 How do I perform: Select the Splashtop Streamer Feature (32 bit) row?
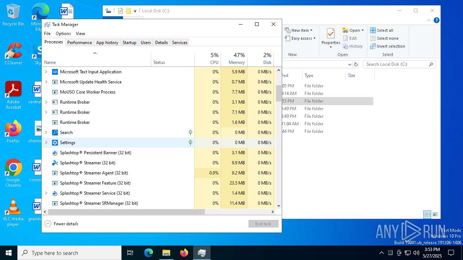[x=158, y=183]
